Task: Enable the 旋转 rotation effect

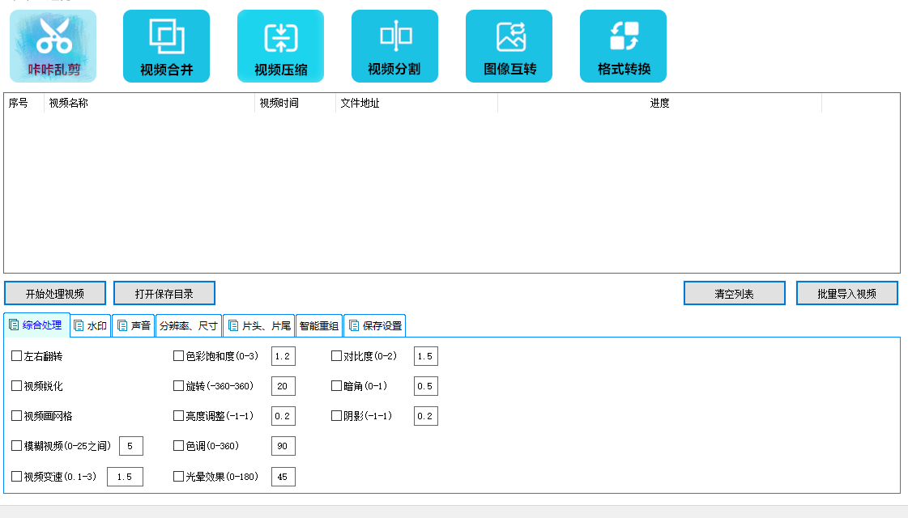Action: coord(177,386)
